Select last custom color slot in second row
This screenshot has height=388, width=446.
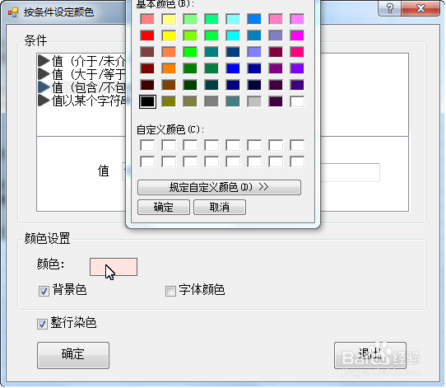[297, 161]
